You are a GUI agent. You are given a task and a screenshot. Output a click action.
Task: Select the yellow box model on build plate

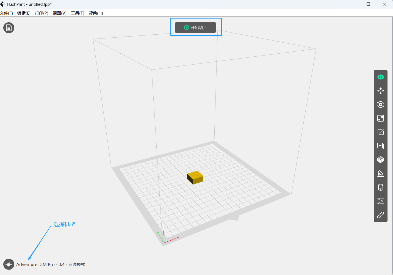tap(195, 177)
